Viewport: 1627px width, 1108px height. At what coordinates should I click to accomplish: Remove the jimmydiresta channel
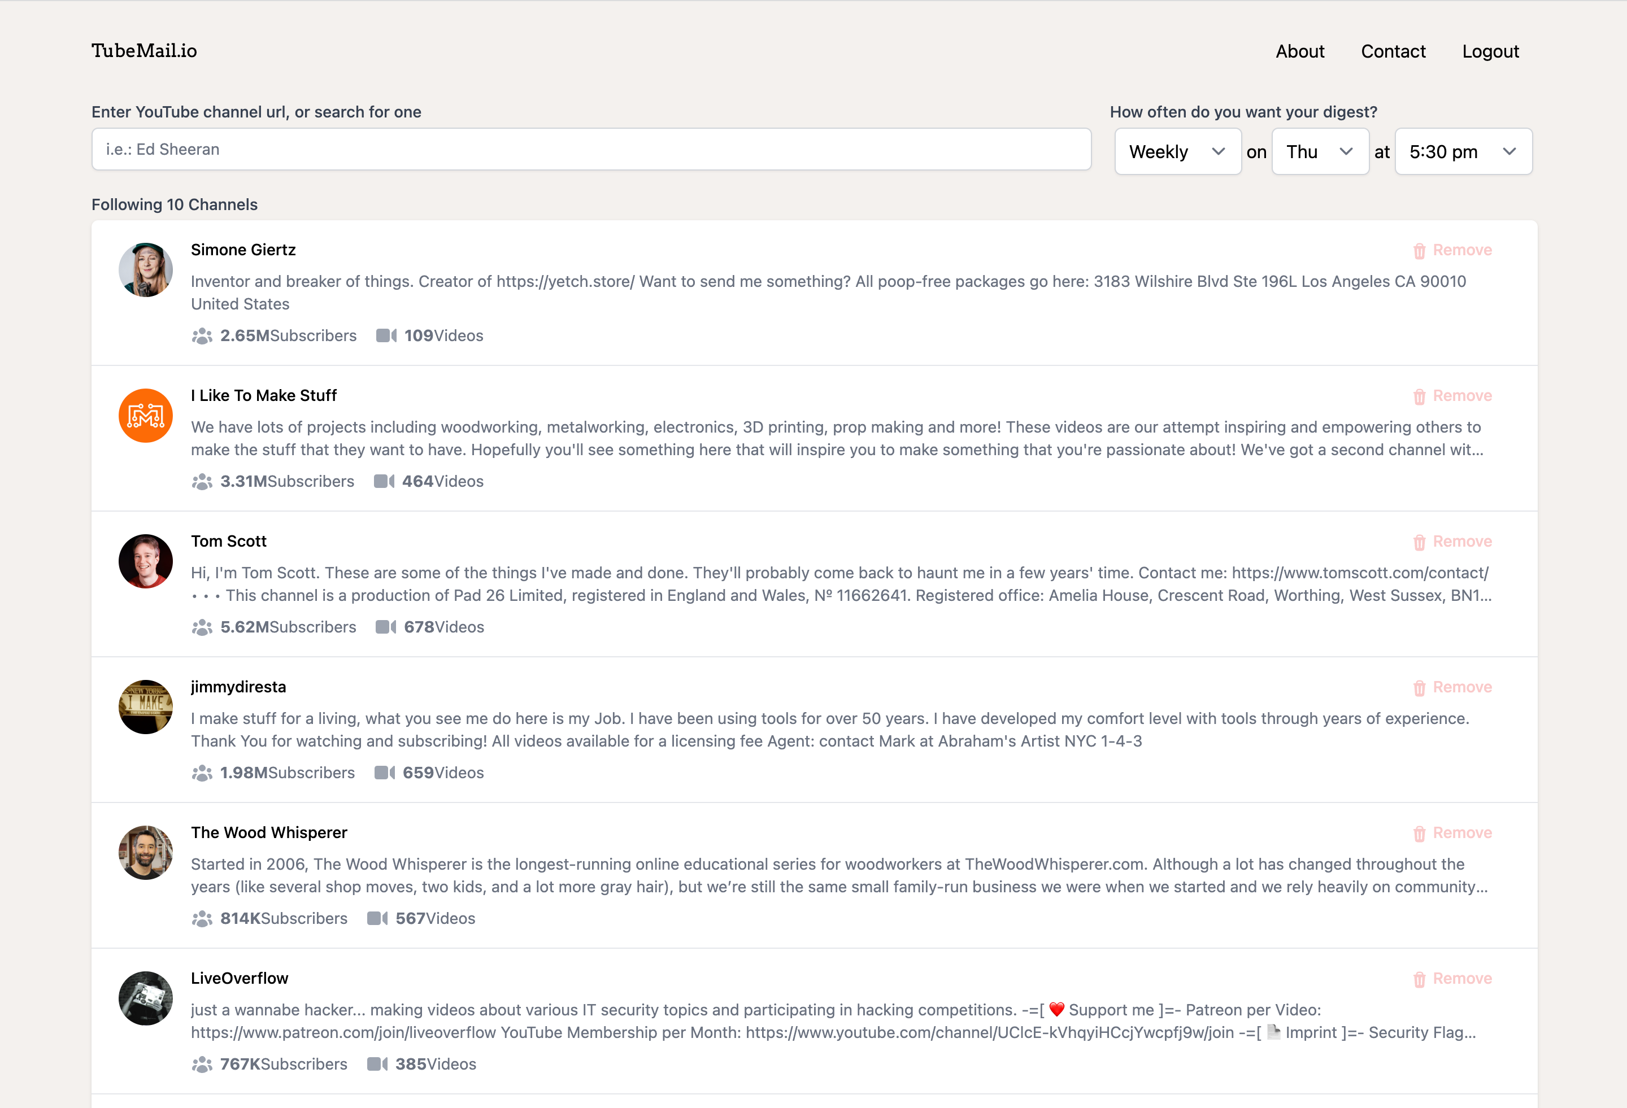click(1452, 687)
